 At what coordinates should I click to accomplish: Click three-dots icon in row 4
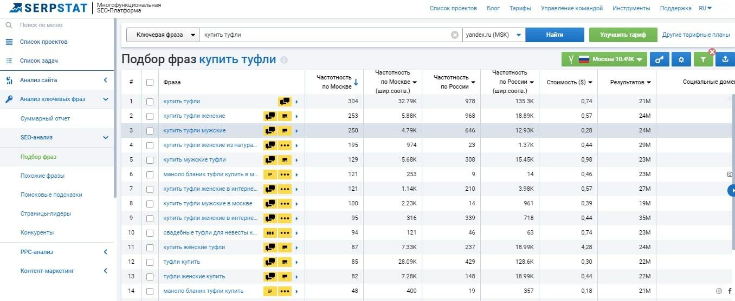[285, 145]
